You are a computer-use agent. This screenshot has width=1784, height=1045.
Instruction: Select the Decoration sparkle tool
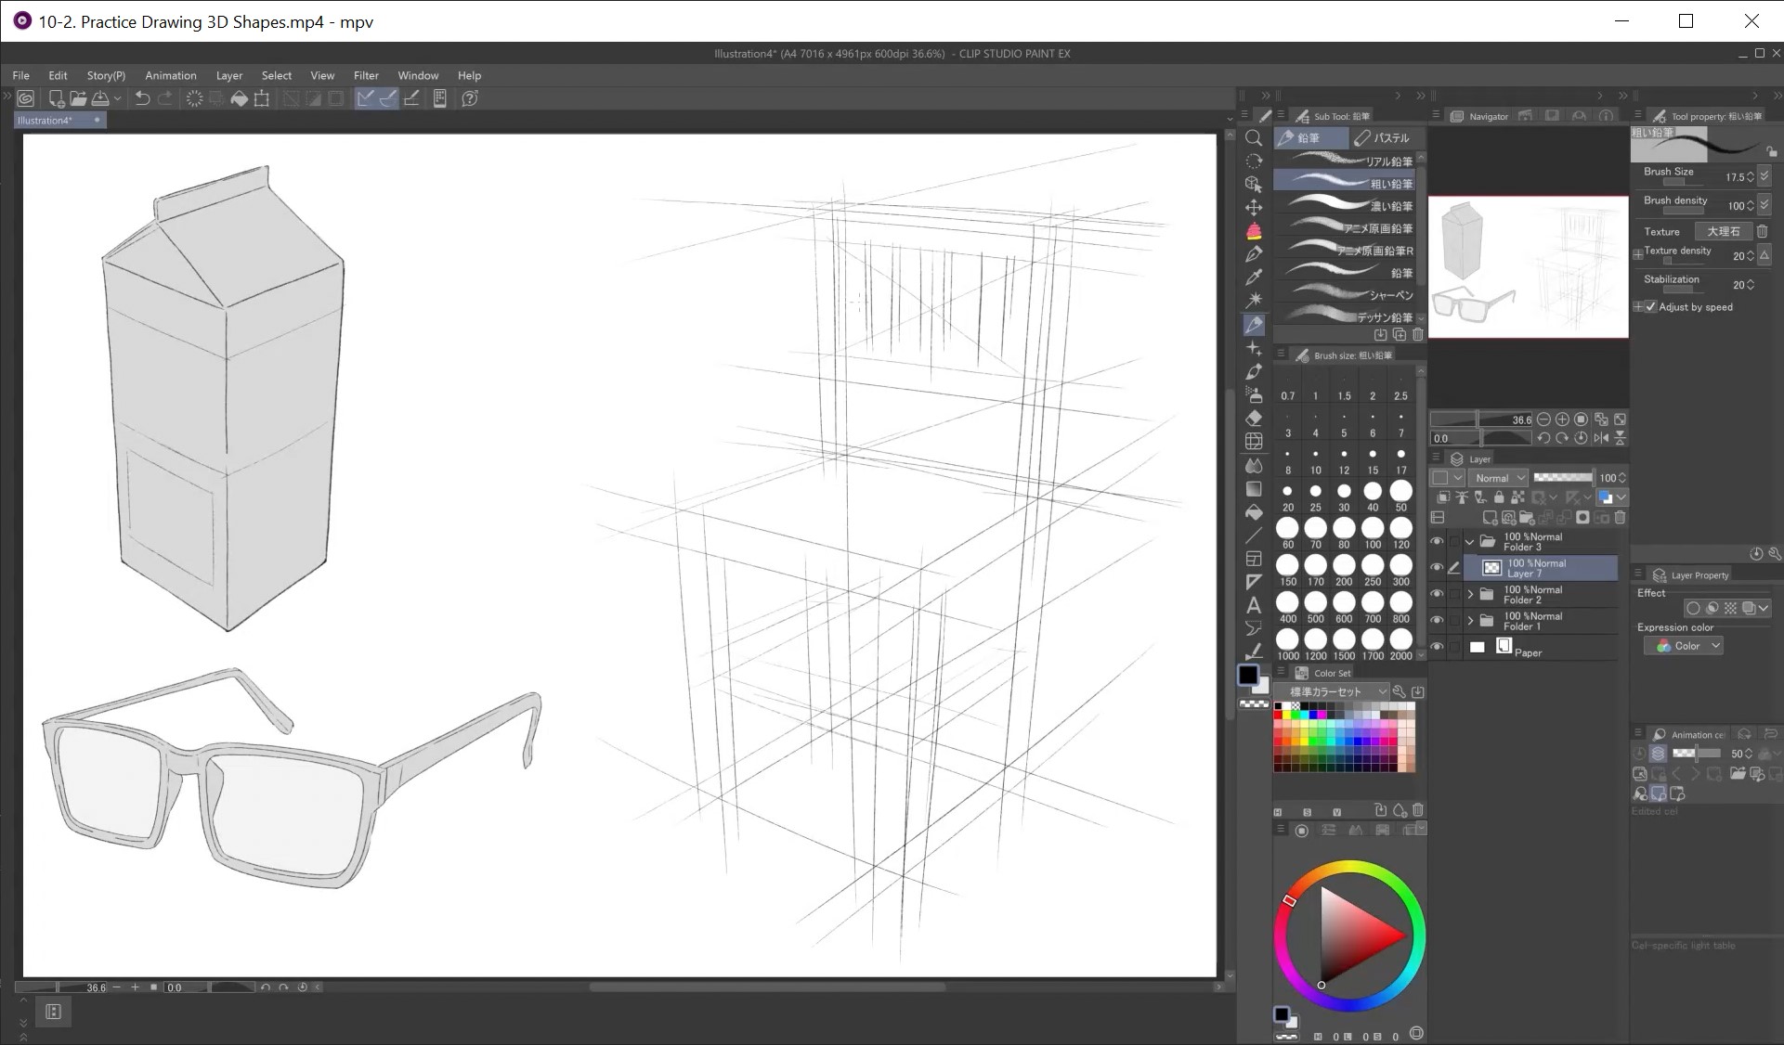(1254, 348)
